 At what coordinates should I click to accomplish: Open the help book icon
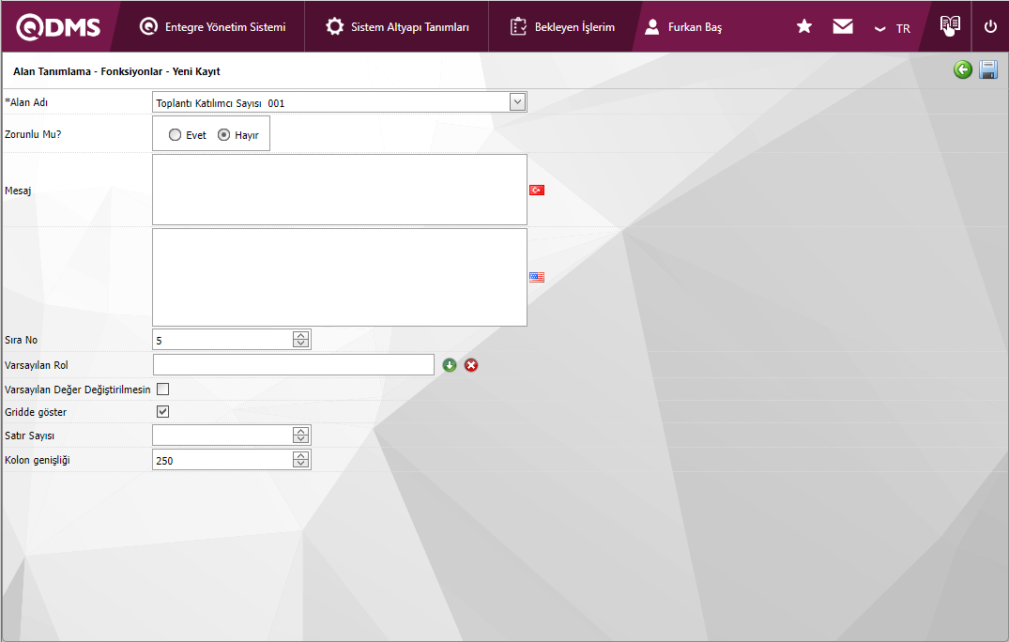pos(950,25)
